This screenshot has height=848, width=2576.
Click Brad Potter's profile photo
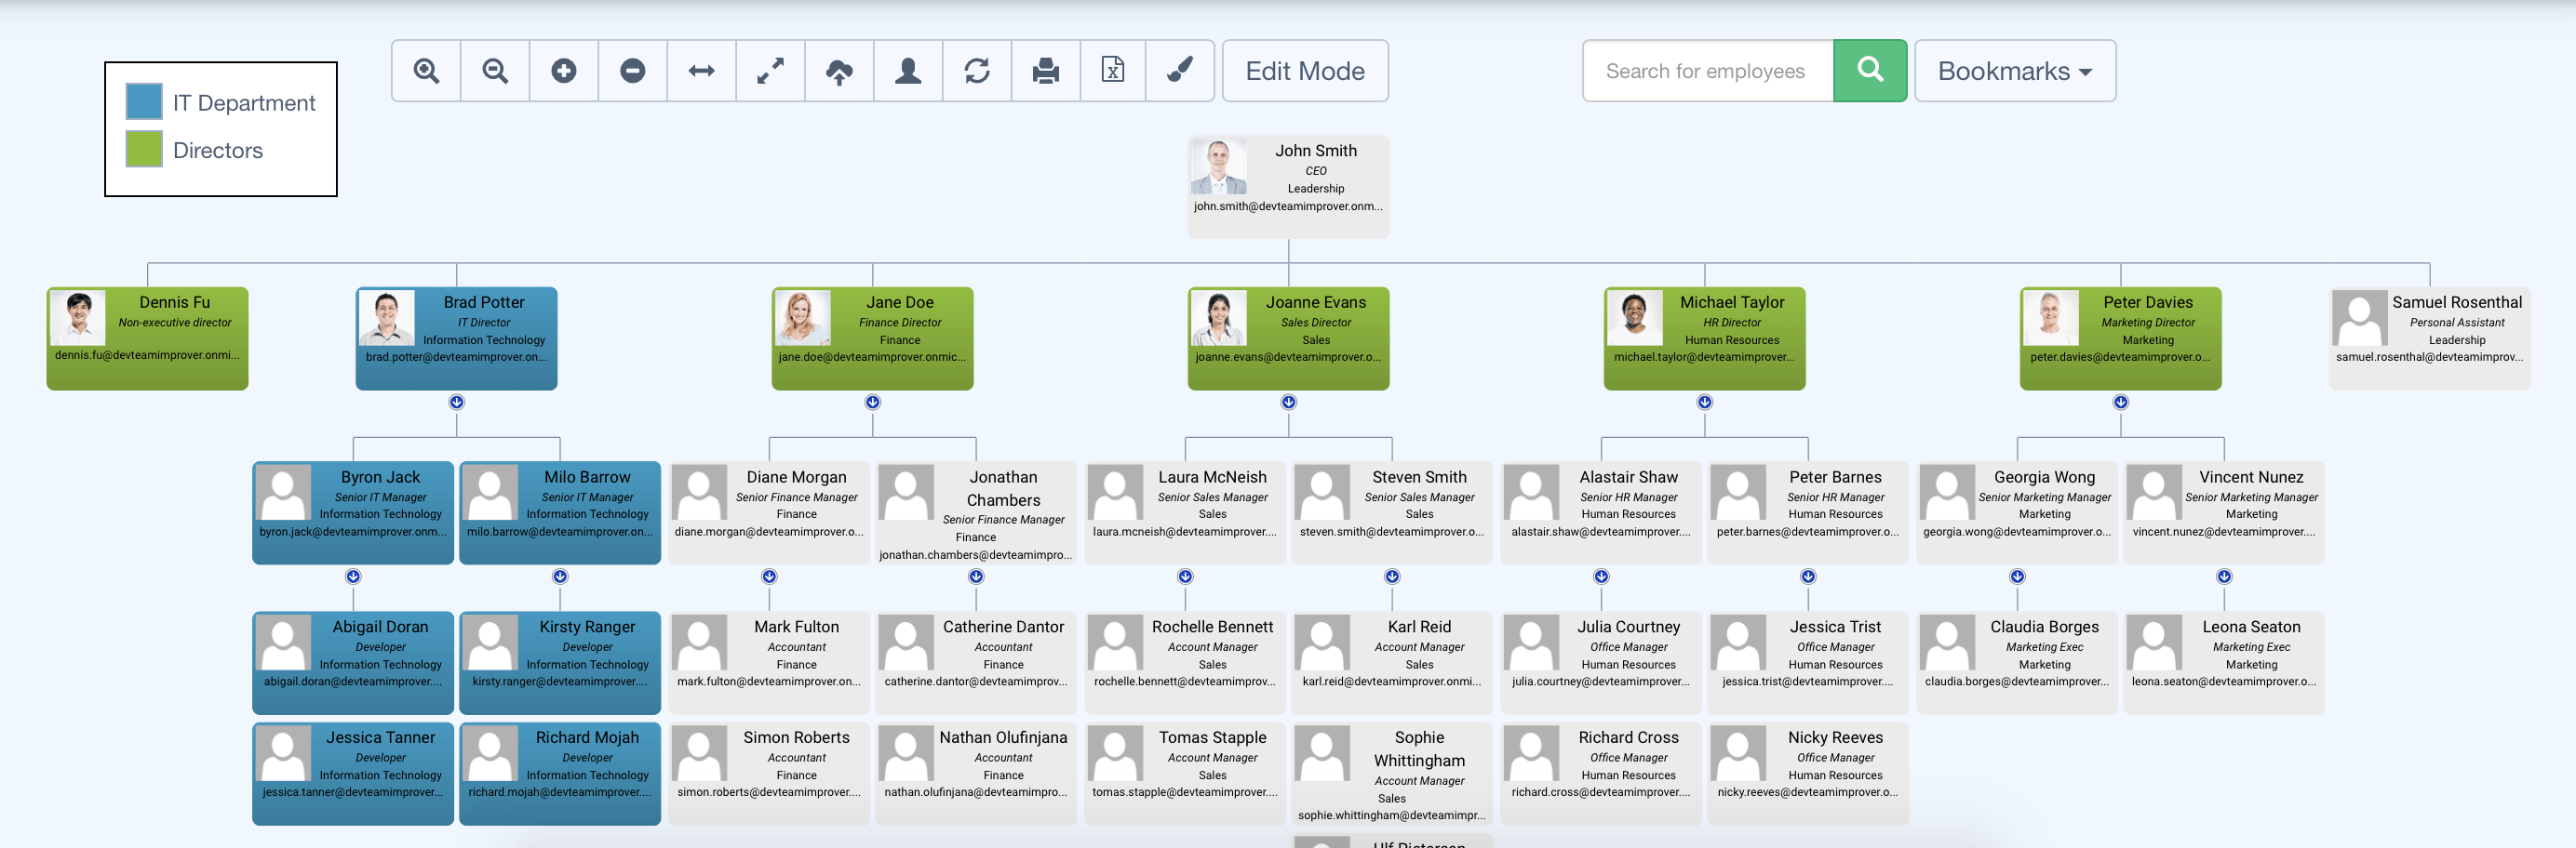coord(387,318)
